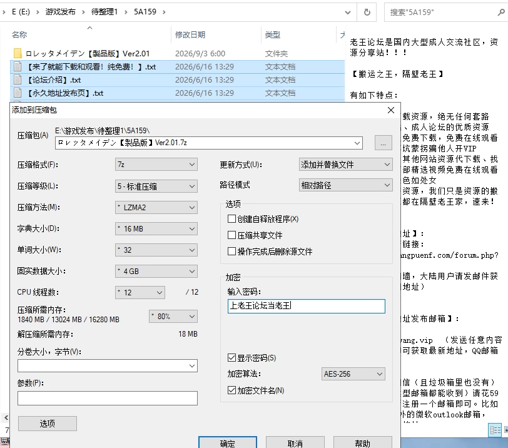
Task: Open the chevron after 5A159 in breadcrumb
Action: point(164,13)
